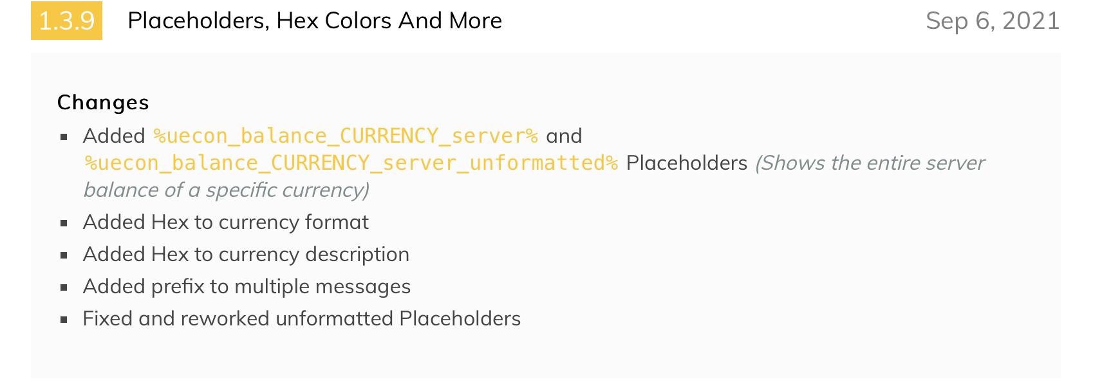
Task: Click the italic Shows the entire server note
Action: point(870,163)
